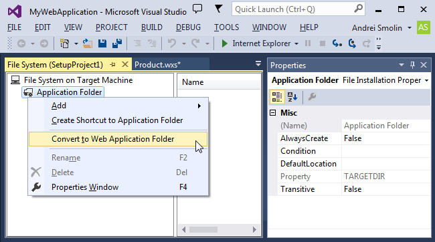Switch Properties to Categorized view

(x=277, y=97)
